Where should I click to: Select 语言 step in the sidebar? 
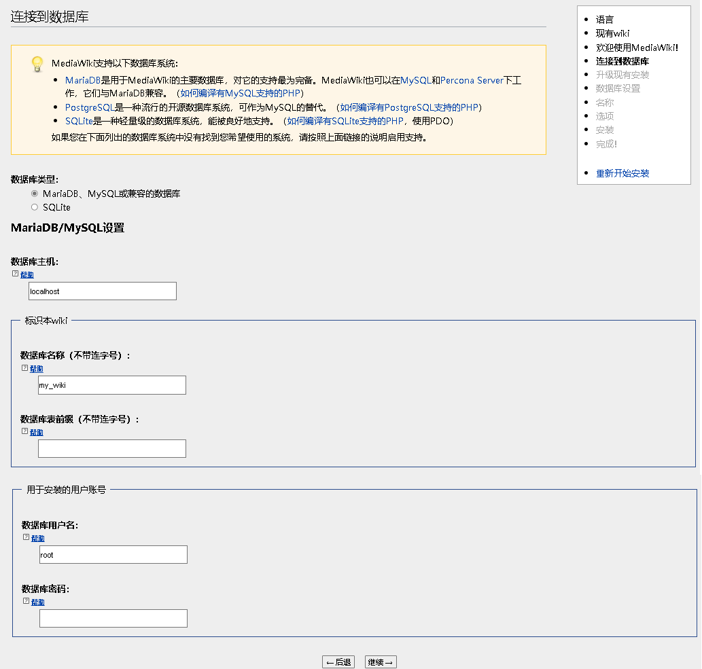pos(604,20)
